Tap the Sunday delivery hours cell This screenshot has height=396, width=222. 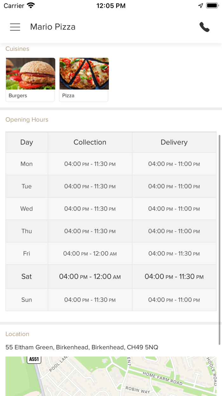[174, 300]
